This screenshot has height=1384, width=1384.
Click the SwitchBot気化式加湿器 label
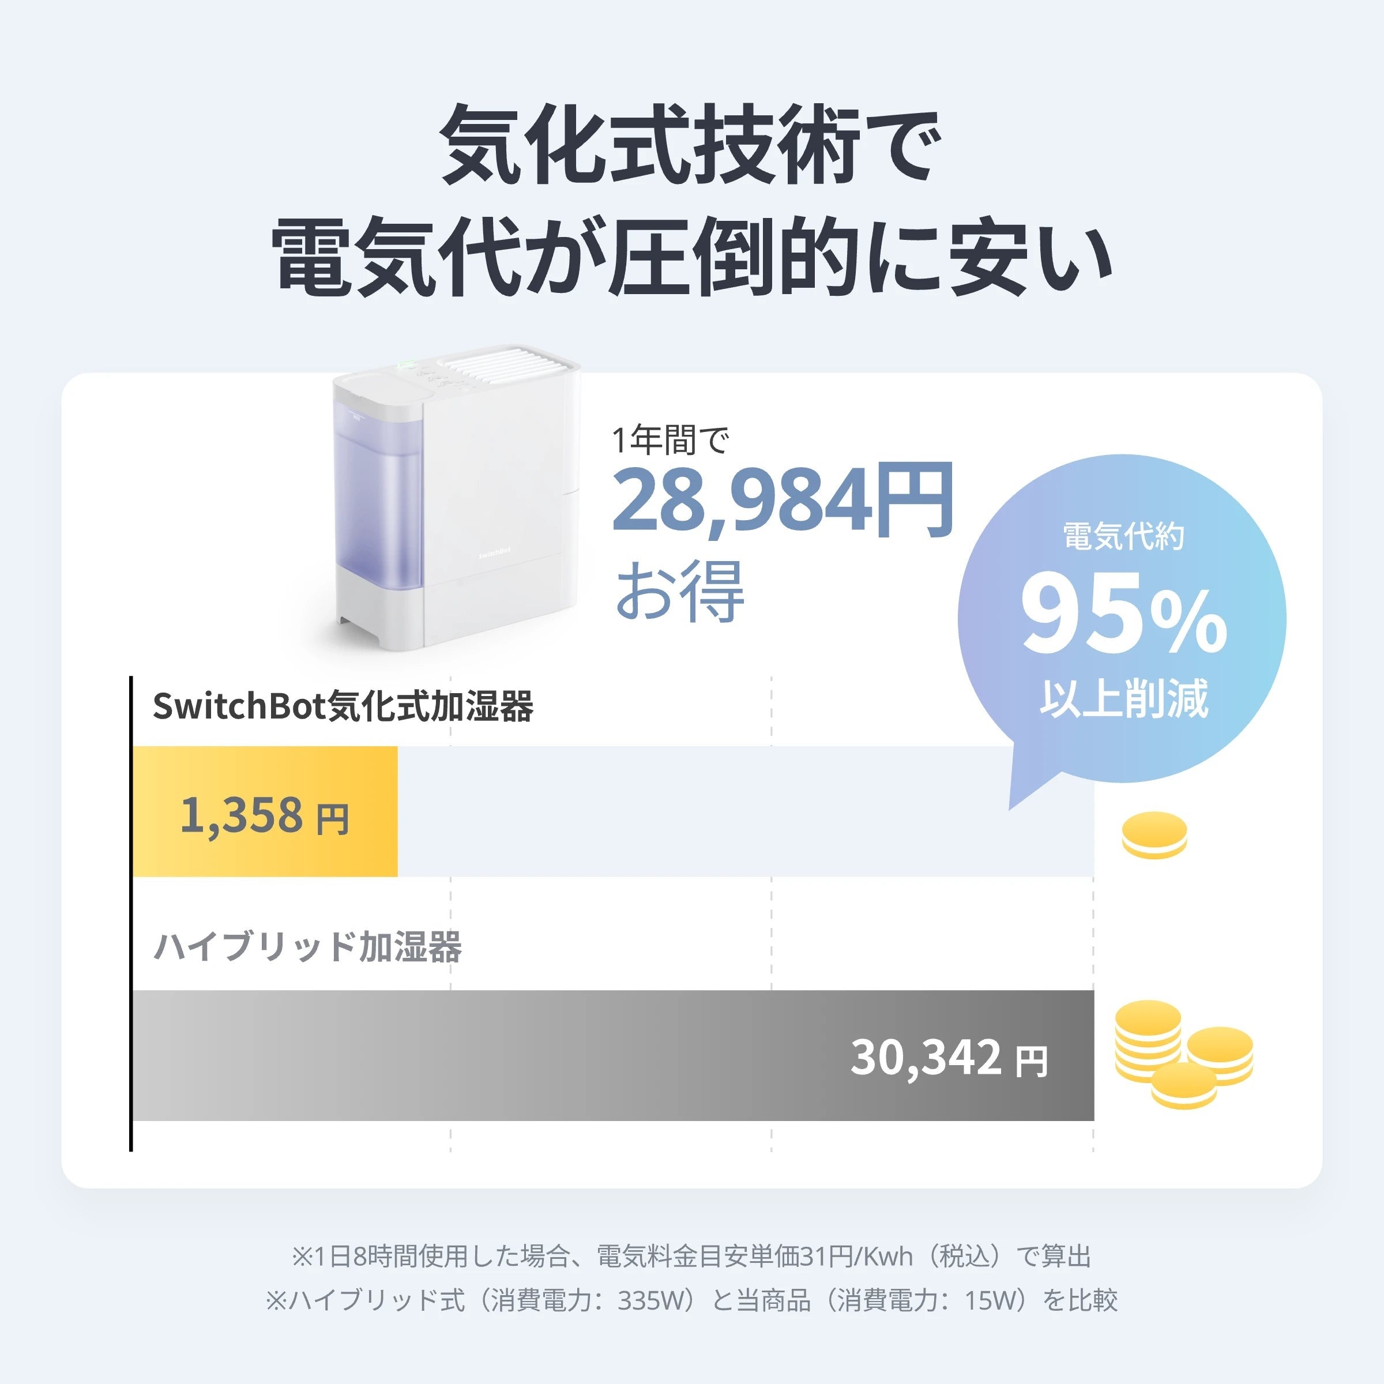343,706
